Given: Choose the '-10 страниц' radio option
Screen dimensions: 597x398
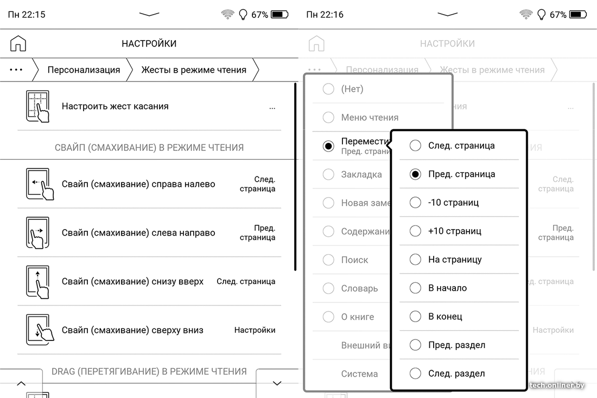Looking at the screenshot, I should pos(415,203).
